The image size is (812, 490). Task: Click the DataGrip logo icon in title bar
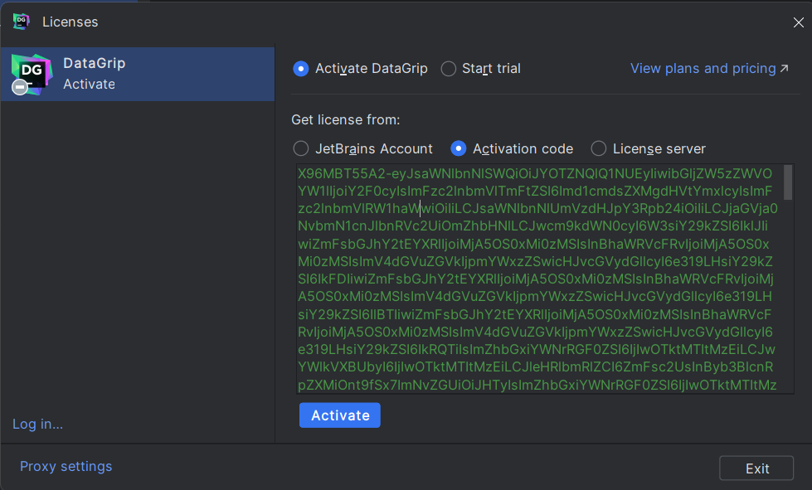point(22,22)
